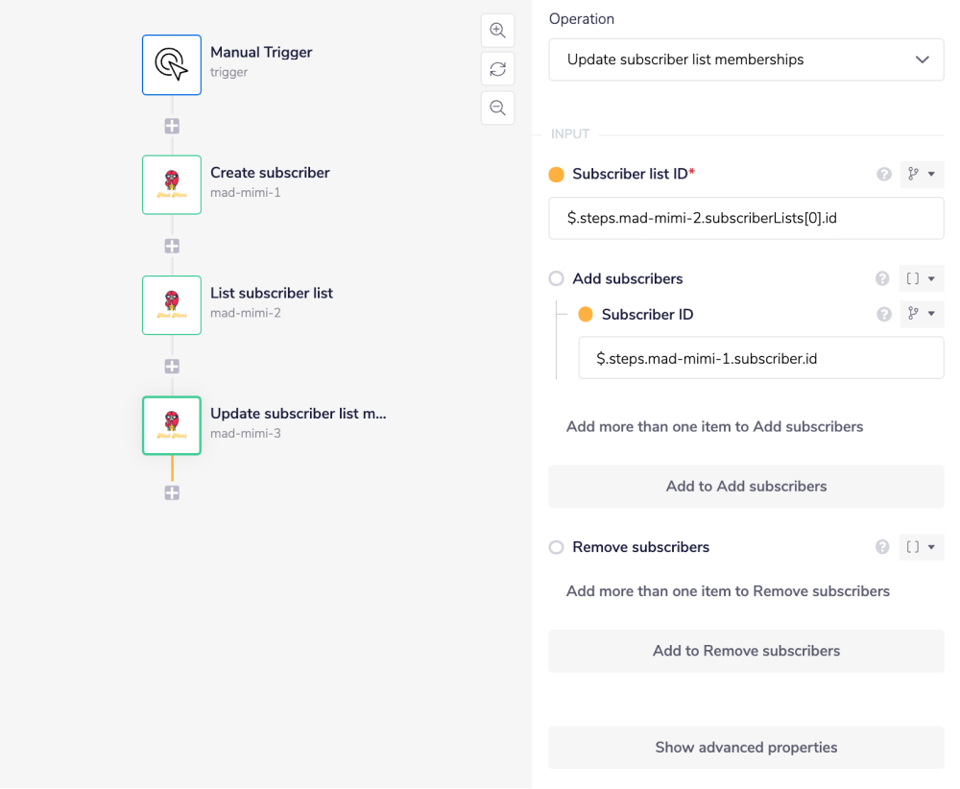Open array type dropdown for Remove subscribers
The height and width of the screenshot is (789, 960).
pyautogui.click(x=921, y=547)
